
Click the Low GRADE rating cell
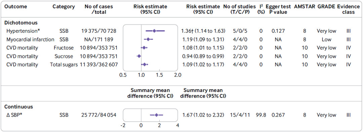point(326,39)
